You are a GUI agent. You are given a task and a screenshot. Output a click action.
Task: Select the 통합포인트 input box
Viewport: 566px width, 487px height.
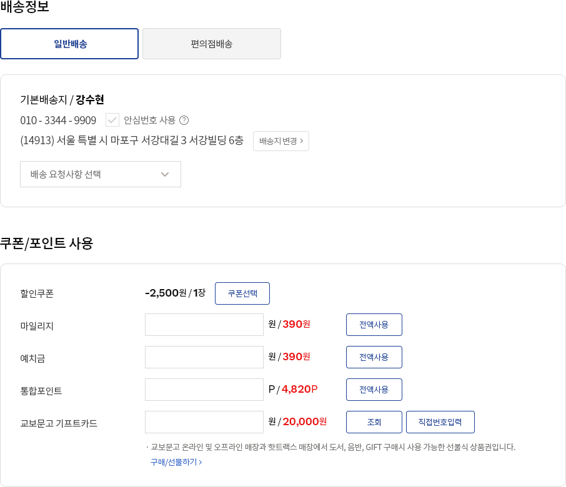pyautogui.click(x=204, y=390)
